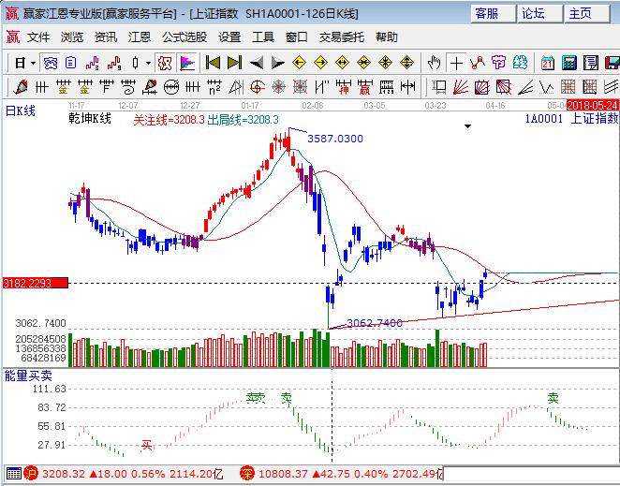Image resolution: width=620 pixels, height=486 pixels.
Task: Click the empty input field in status bar
Action: tap(529, 473)
